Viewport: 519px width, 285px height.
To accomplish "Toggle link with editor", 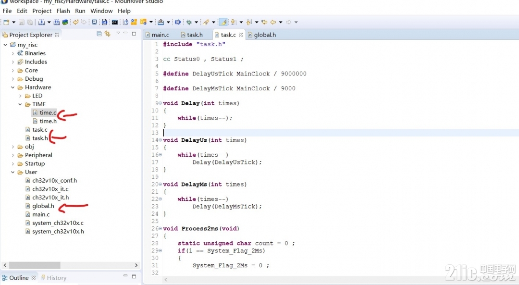I will [x=108, y=34].
